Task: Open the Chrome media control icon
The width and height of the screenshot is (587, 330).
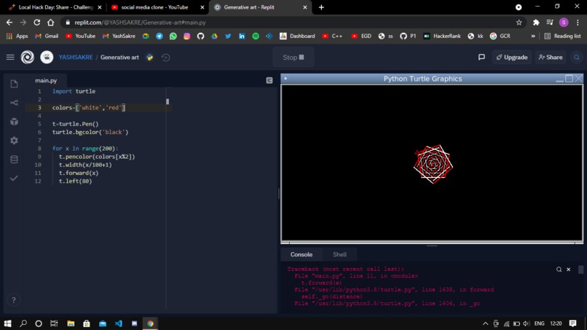Action: click(x=550, y=23)
